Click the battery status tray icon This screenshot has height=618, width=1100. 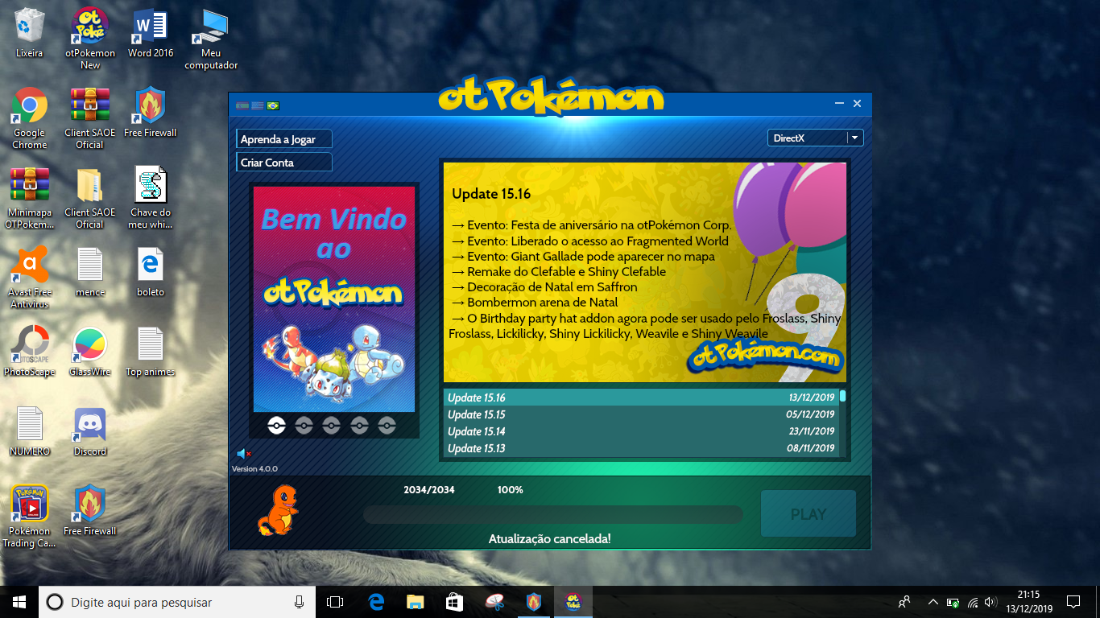[x=953, y=602]
